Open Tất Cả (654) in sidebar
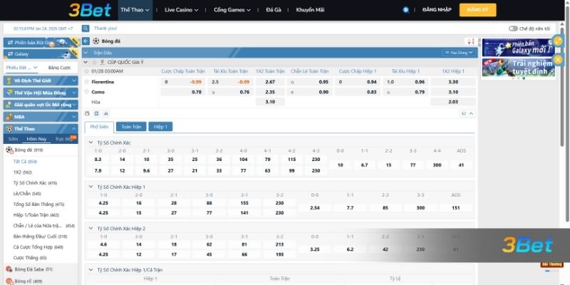The image size is (570, 285). click(x=25, y=162)
